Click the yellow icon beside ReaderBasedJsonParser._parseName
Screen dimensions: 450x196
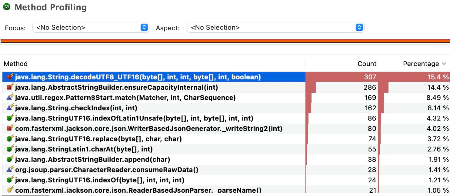pos(10,189)
